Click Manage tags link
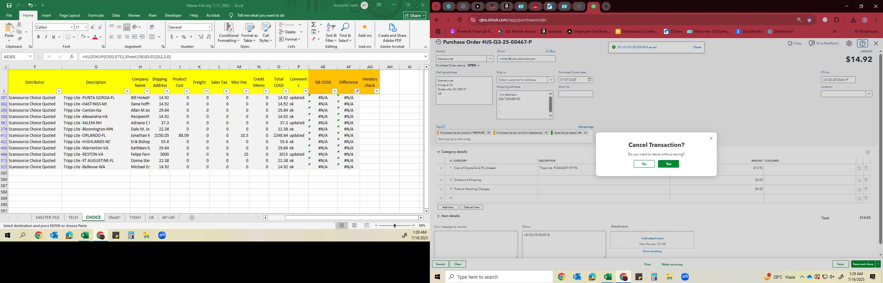The height and width of the screenshot is (283, 883). pos(586,127)
